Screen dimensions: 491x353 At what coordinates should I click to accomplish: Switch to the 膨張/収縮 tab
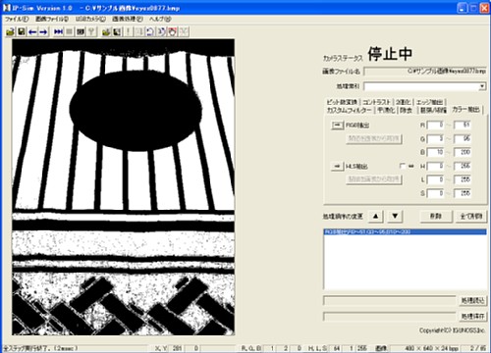tap(433, 110)
